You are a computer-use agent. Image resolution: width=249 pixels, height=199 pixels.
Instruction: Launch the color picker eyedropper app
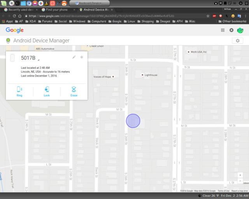pos(58,3)
